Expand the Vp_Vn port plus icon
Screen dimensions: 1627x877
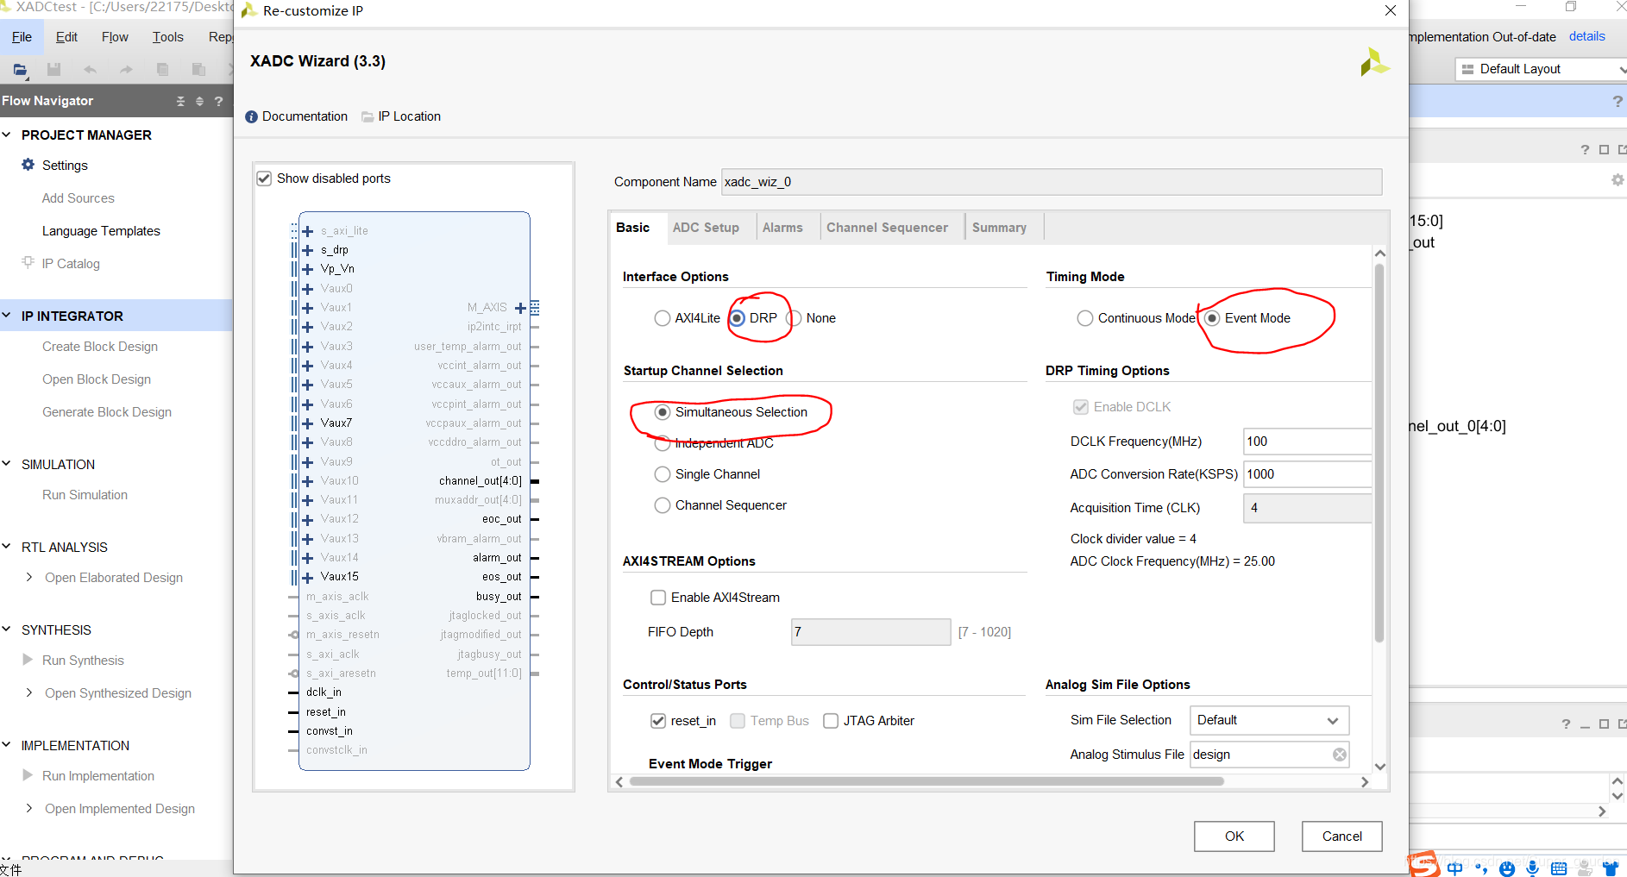click(x=307, y=269)
